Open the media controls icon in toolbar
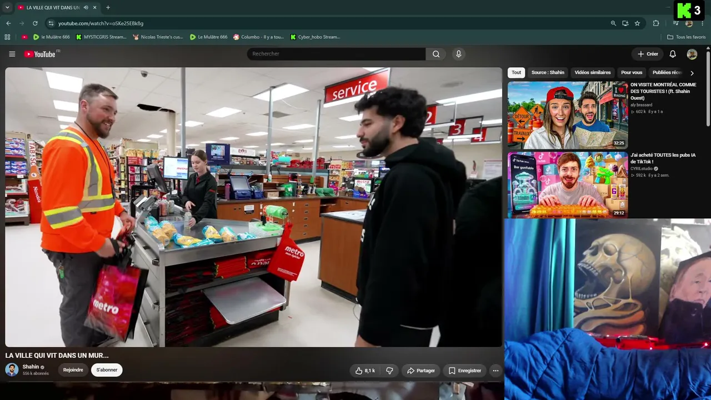The width and height of the screenshot is (711, 400). tap(675, 23)
